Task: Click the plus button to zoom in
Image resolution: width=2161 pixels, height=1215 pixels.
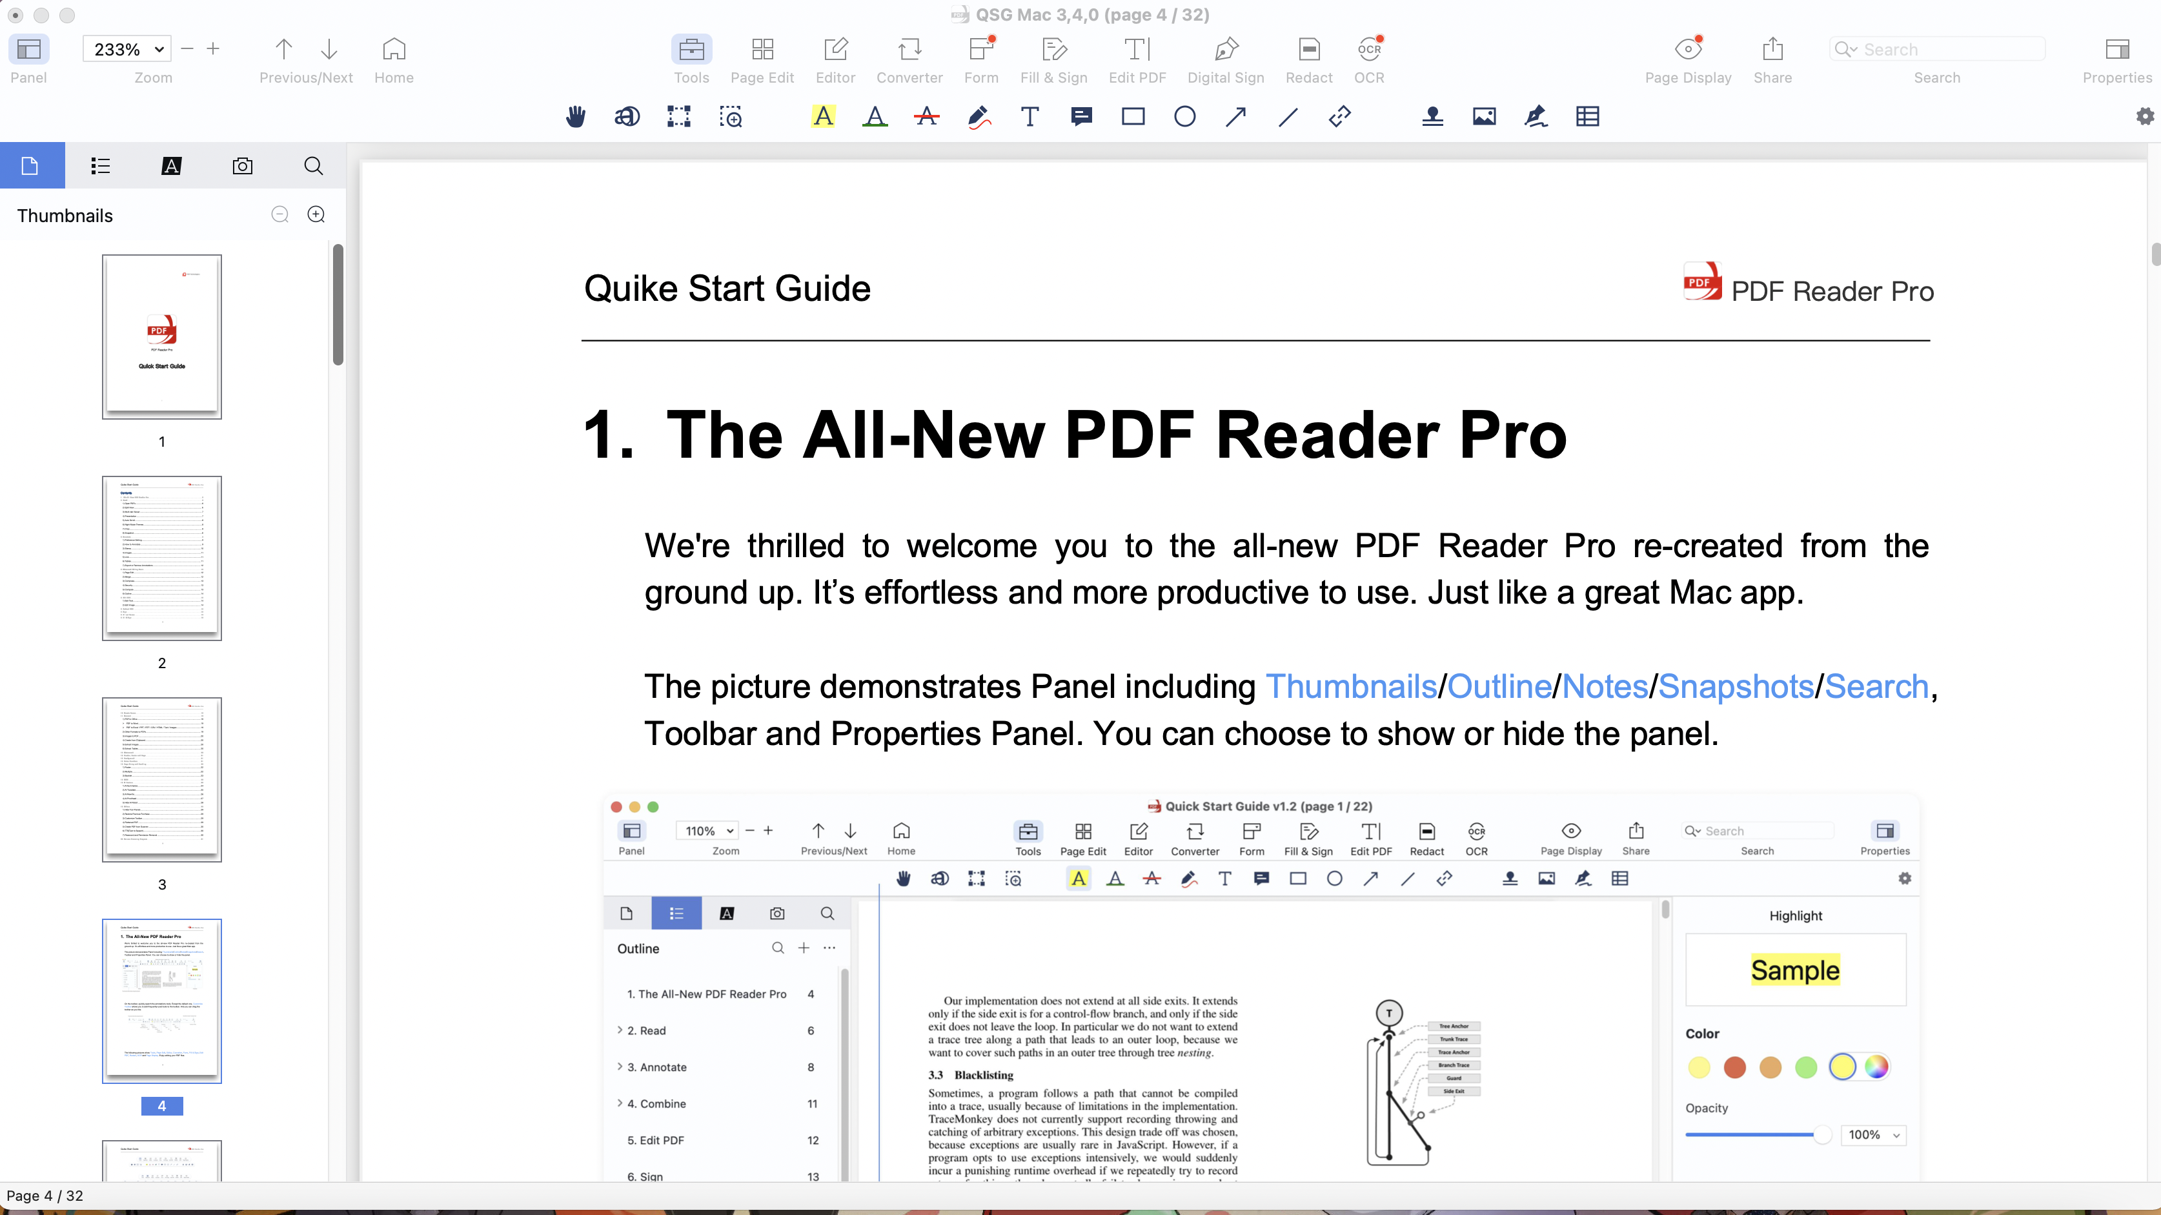Action: 213,50
